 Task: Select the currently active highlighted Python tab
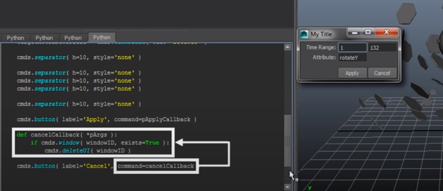coord(102,37)
